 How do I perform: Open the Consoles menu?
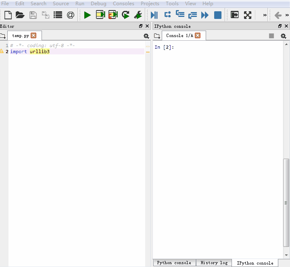point(123,4)
